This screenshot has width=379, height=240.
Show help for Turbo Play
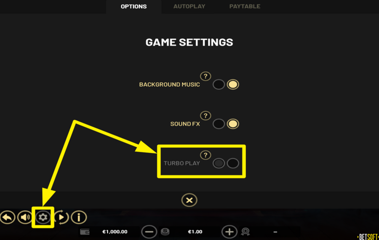click(x=206, y=155)
